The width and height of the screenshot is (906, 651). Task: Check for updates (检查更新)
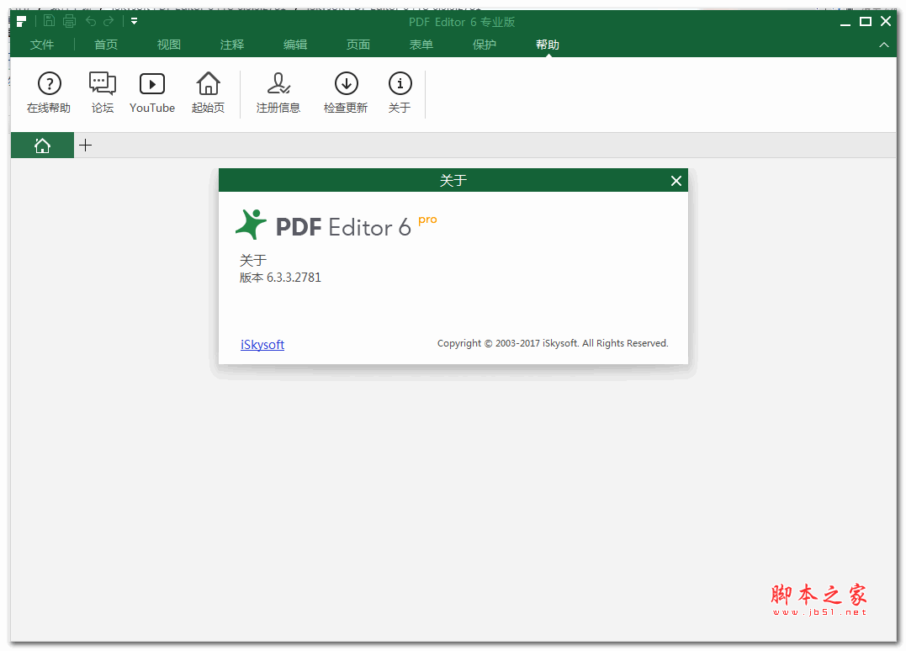point(346,93)
